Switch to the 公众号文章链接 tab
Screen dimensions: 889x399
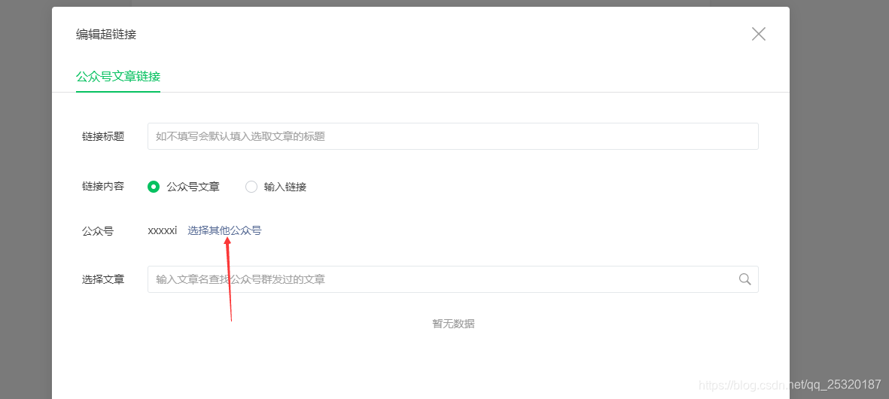118,77
